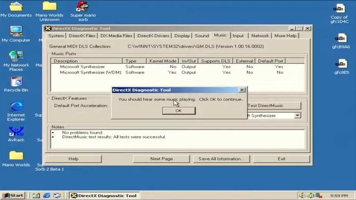Viewport: 356px width, 200px height.
Task: Expand the Synthesizer port dropdown
Action: [x=298, y=116]
